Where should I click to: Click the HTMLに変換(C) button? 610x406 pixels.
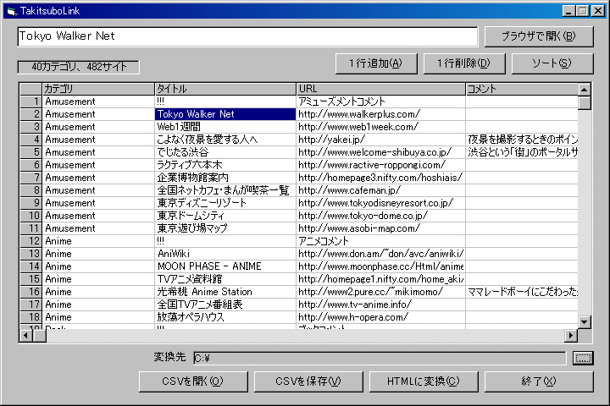(423, 381)
